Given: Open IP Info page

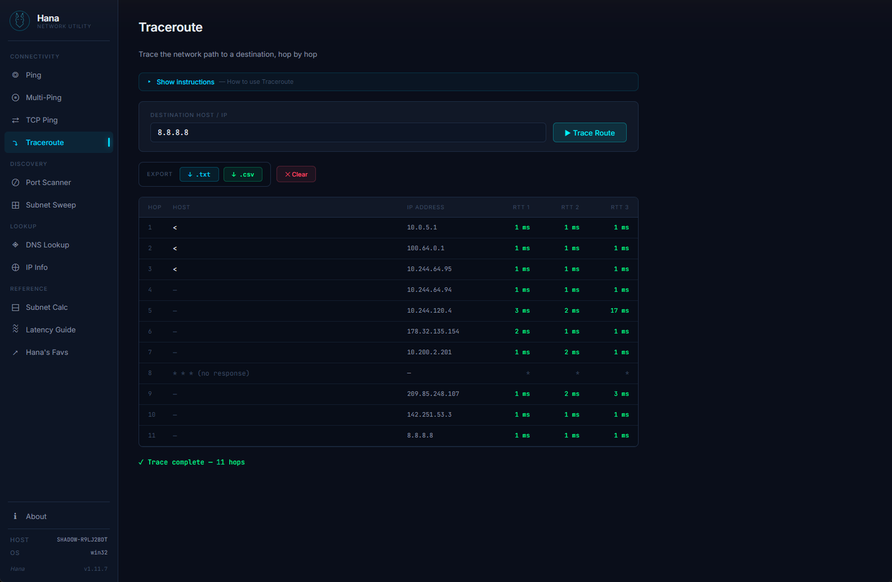Looking at the screenshot, I should (59, 267).
